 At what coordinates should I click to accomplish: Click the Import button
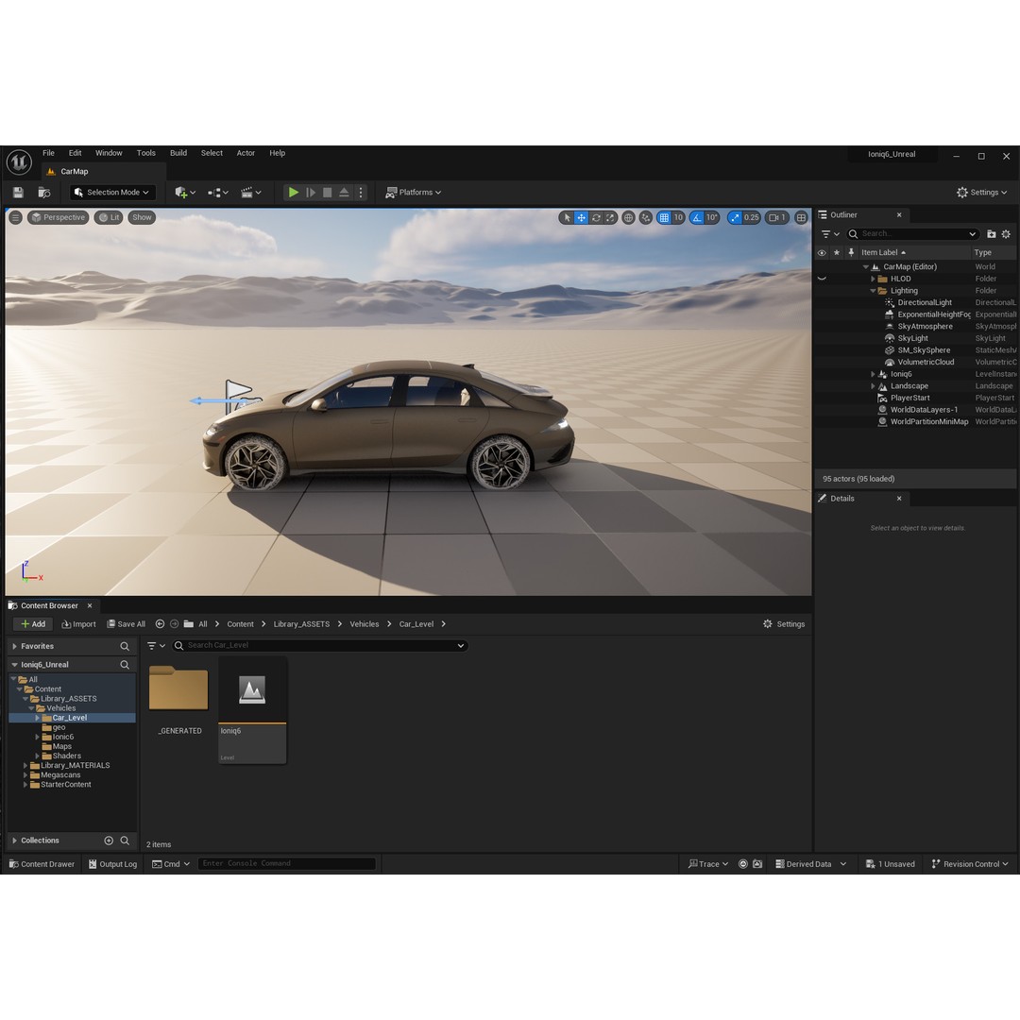tap(78, 624)
